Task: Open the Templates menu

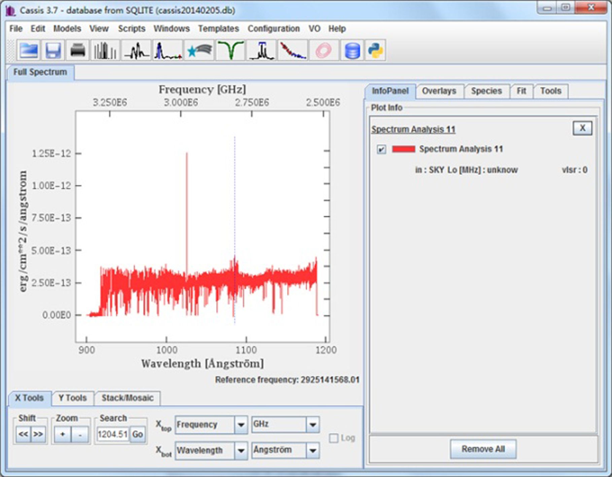Action: pos(218,29)
